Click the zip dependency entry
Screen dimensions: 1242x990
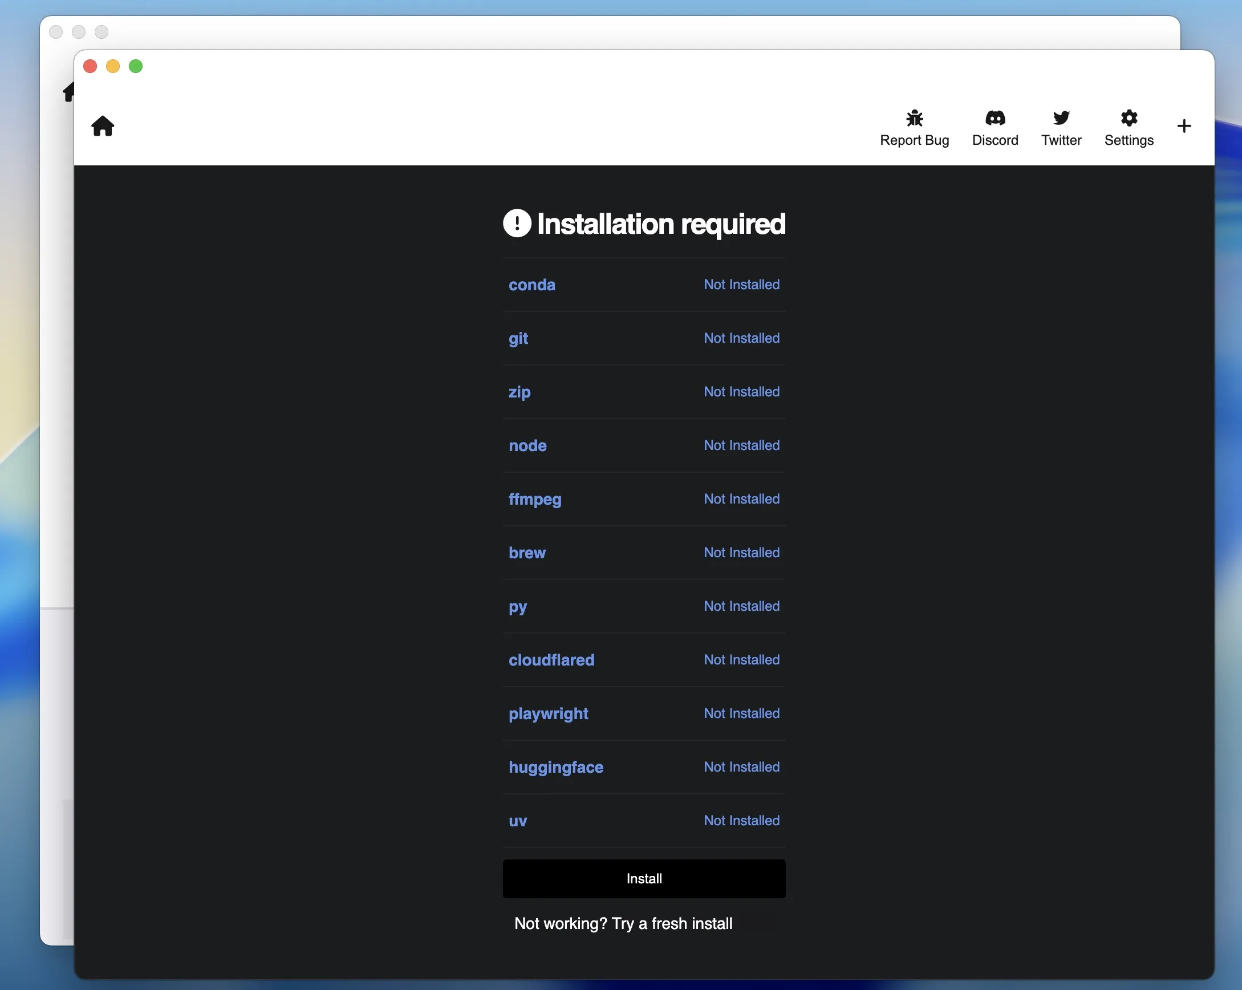519,392
